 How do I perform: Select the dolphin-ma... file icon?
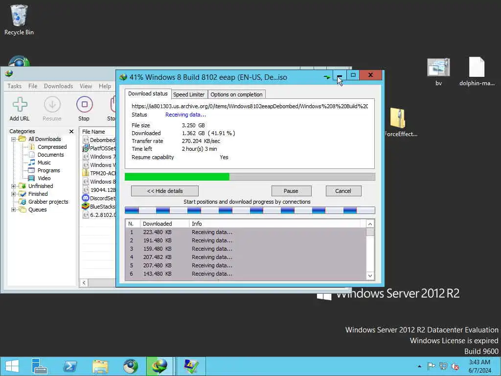pyautogui.click(x=477, y=72)
